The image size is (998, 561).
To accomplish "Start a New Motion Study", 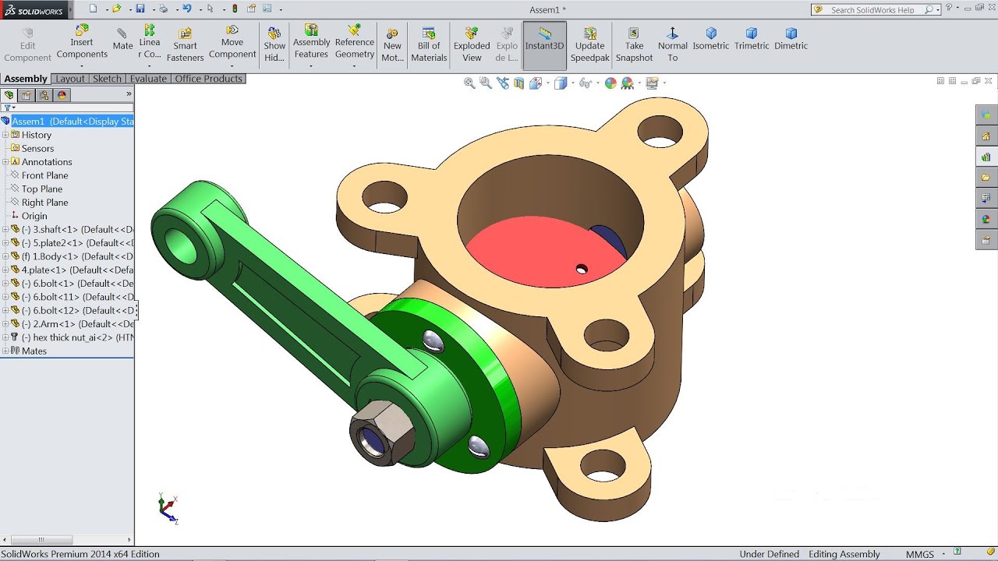I will [392, 45].
